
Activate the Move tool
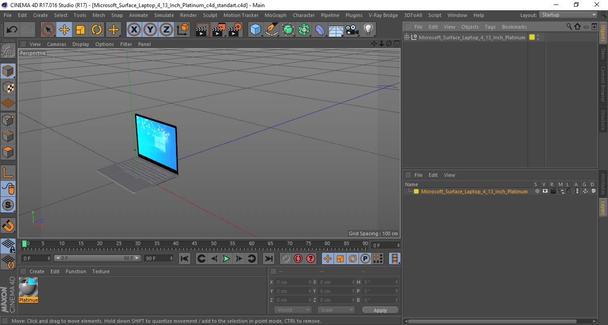coord(64,30)
